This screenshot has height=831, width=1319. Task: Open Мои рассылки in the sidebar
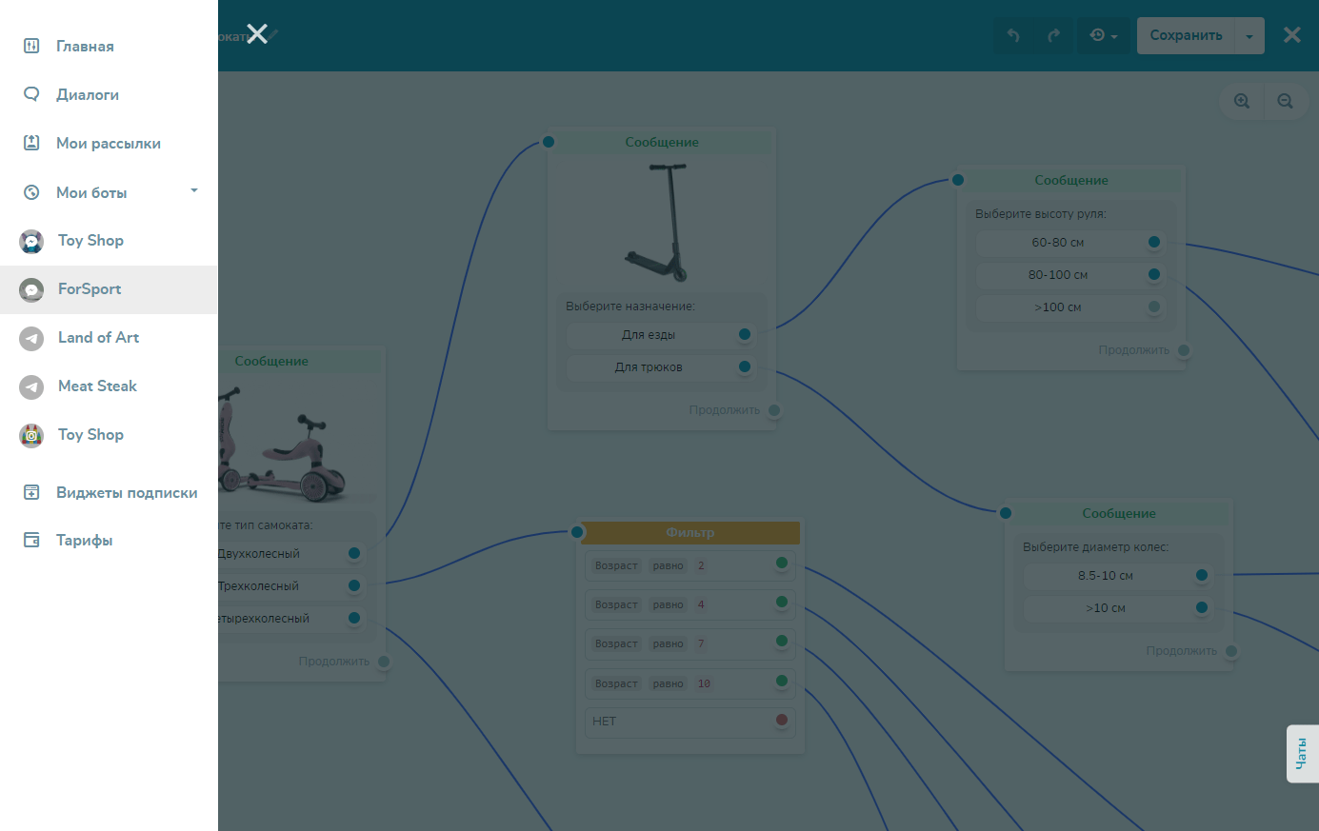(108, 143)
